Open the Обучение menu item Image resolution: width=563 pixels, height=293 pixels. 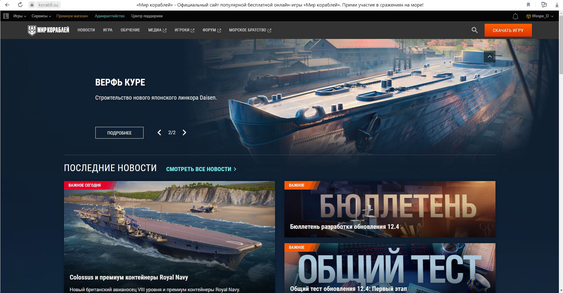130,30
